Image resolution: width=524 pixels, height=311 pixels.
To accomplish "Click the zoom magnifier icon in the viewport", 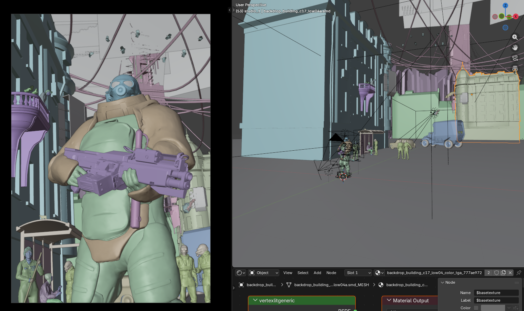I will [x=515, y=37].
